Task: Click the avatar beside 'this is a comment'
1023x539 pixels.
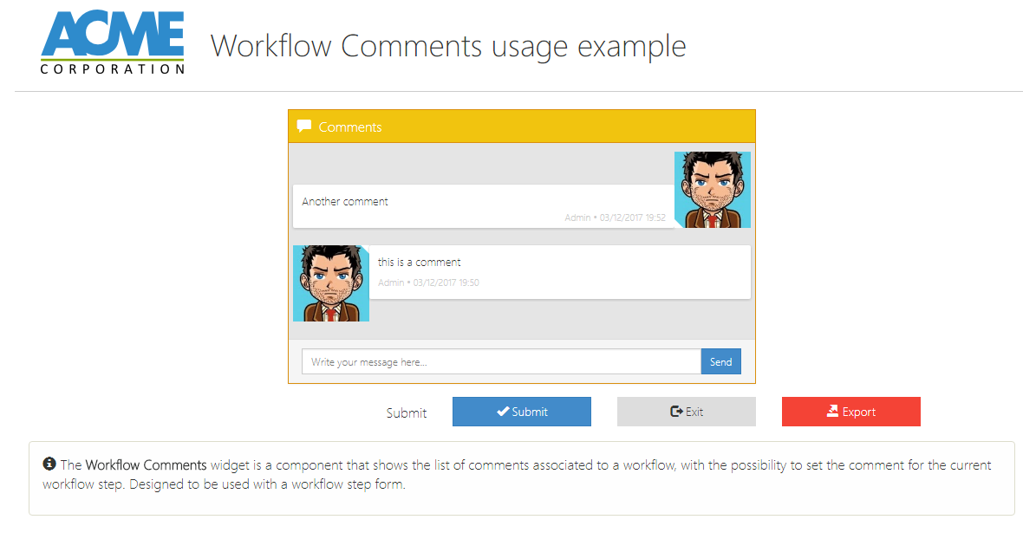Action: pyautogui.click(x=331, y=283)
